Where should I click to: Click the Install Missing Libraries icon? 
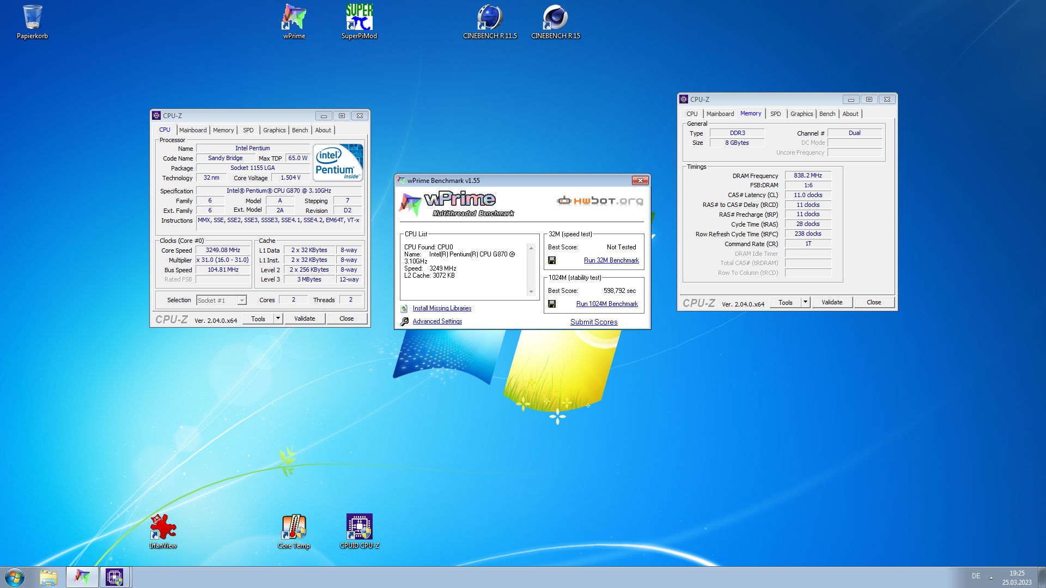click(404, 308)
